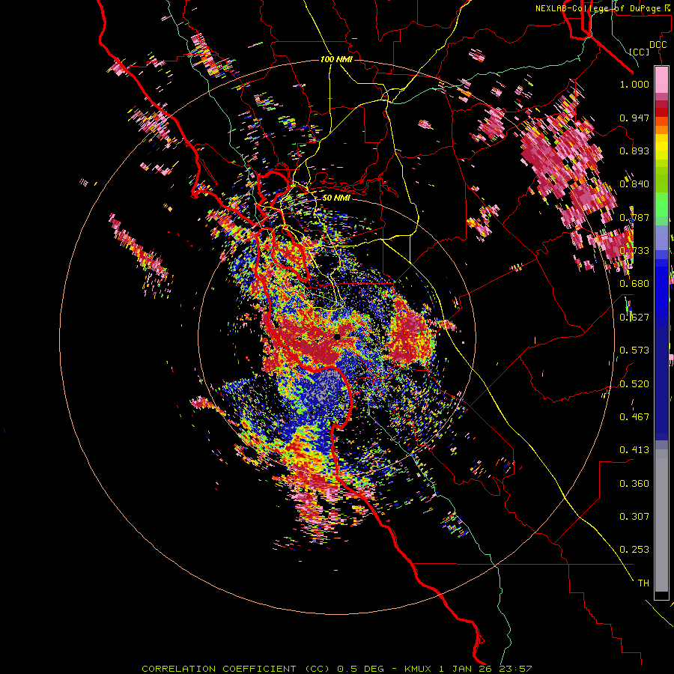
Task: Pick the green swatch near 0.840
Action: click(661, 183)
